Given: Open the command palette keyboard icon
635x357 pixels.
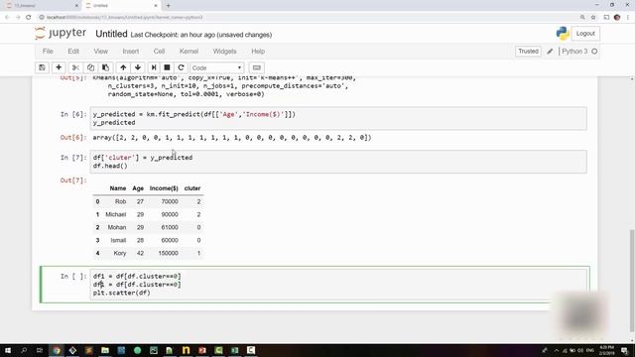Looking at the screenshot, I should (256, 67).
